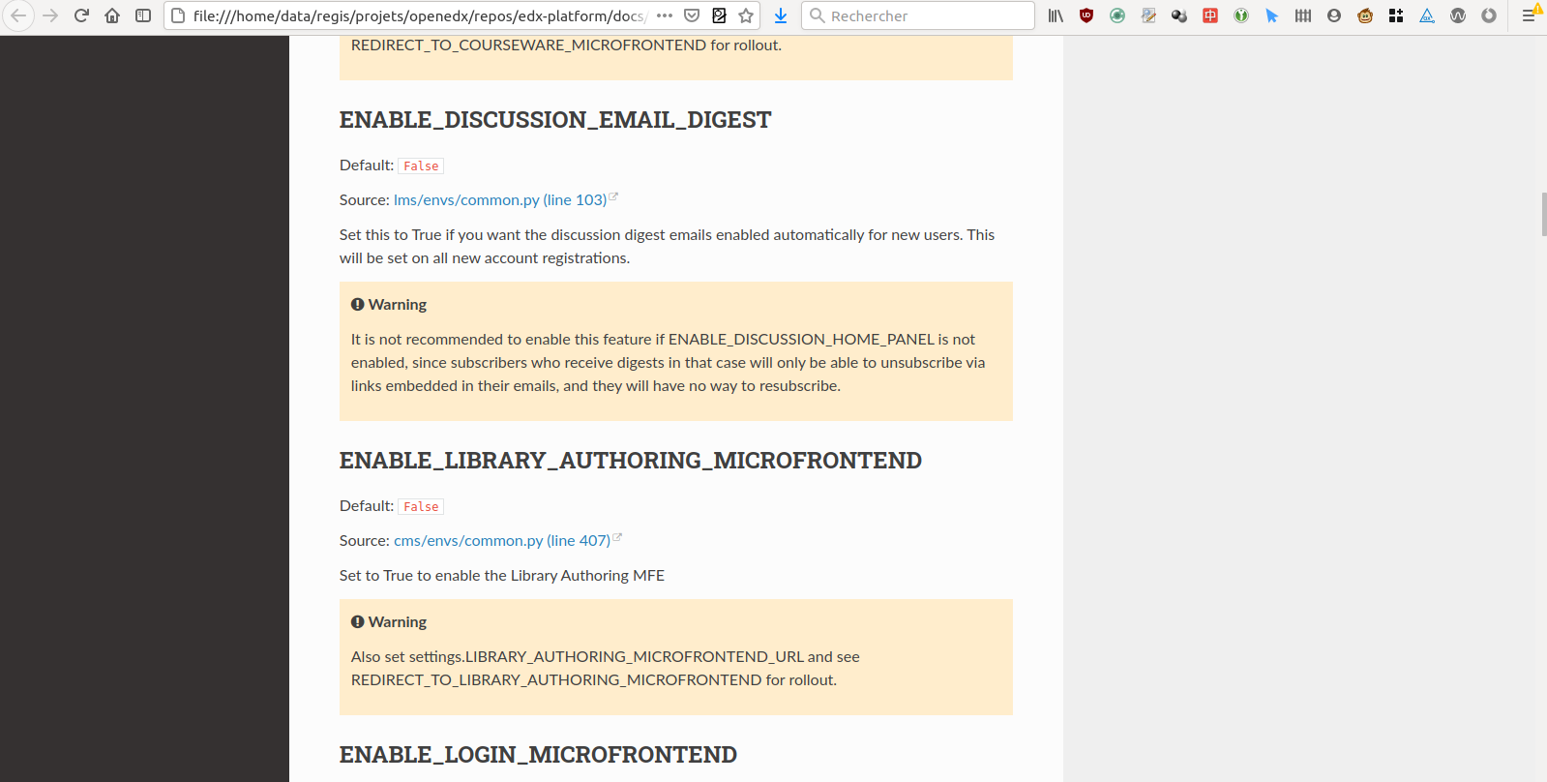Viewport: 1547px width, 782px height.
Task: Click the gray wave circle extension icon
Action: coord(1458,15)
